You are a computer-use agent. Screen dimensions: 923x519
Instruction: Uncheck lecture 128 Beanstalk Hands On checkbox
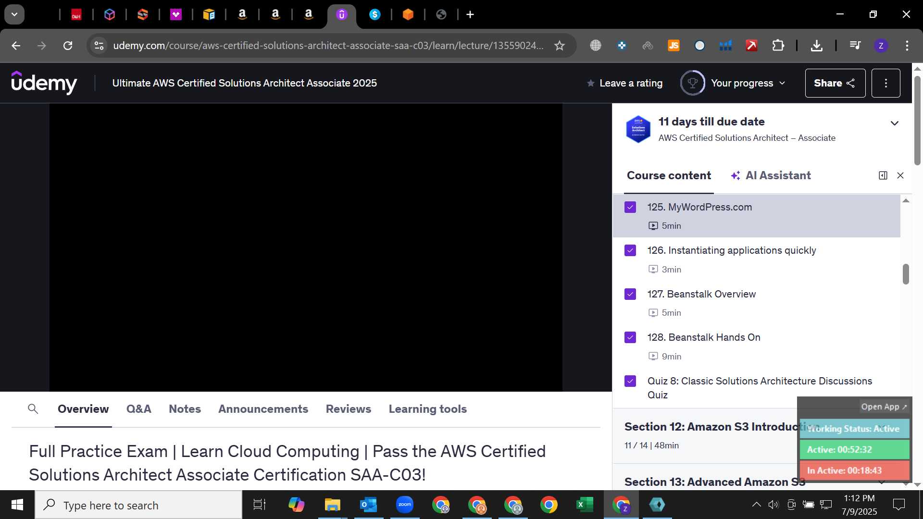630,337
